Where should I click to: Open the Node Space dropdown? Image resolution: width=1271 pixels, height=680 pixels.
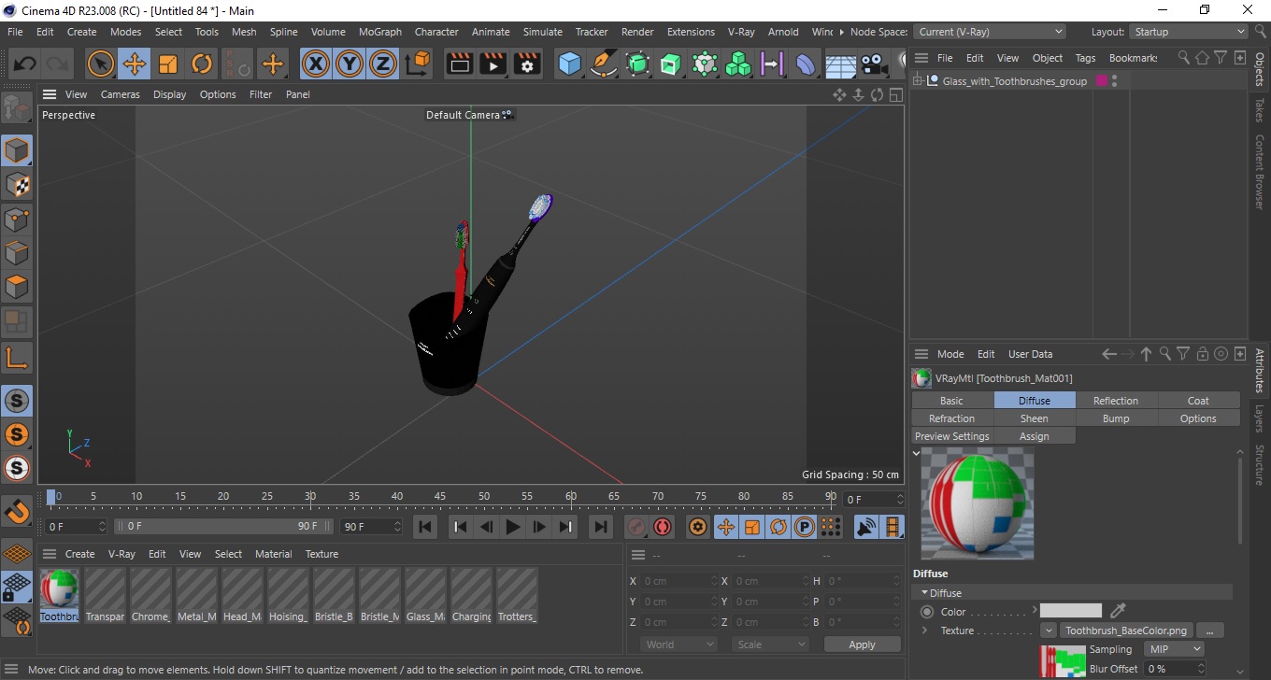(989, 32)
